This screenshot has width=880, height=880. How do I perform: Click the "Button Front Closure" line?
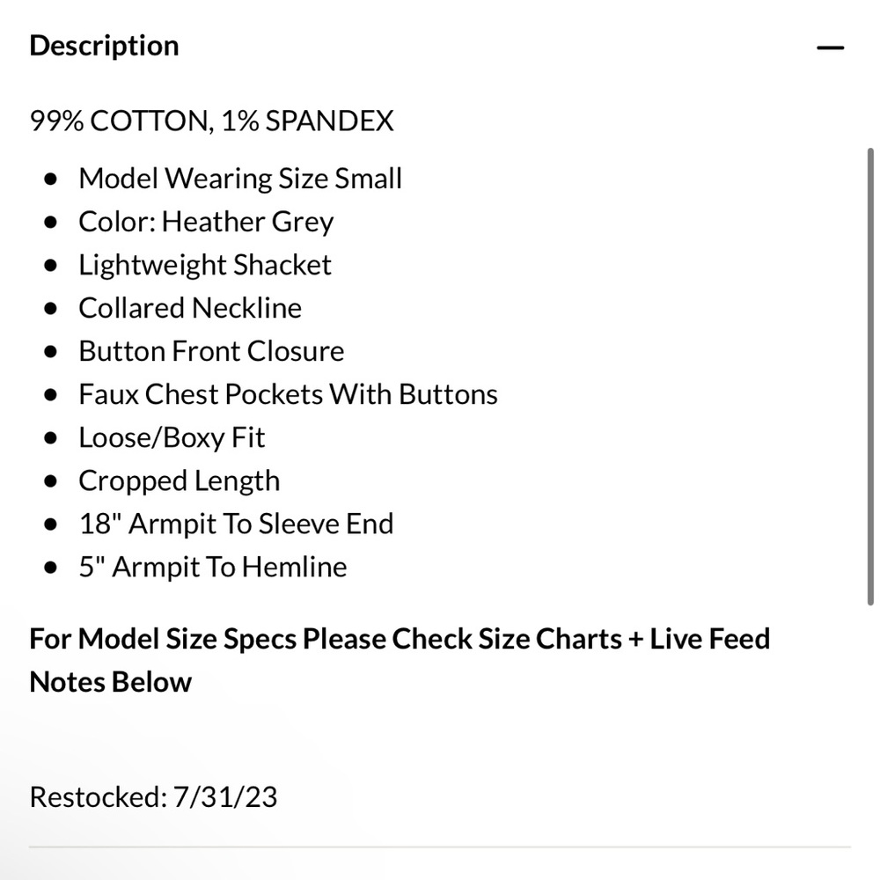point(211,351)
